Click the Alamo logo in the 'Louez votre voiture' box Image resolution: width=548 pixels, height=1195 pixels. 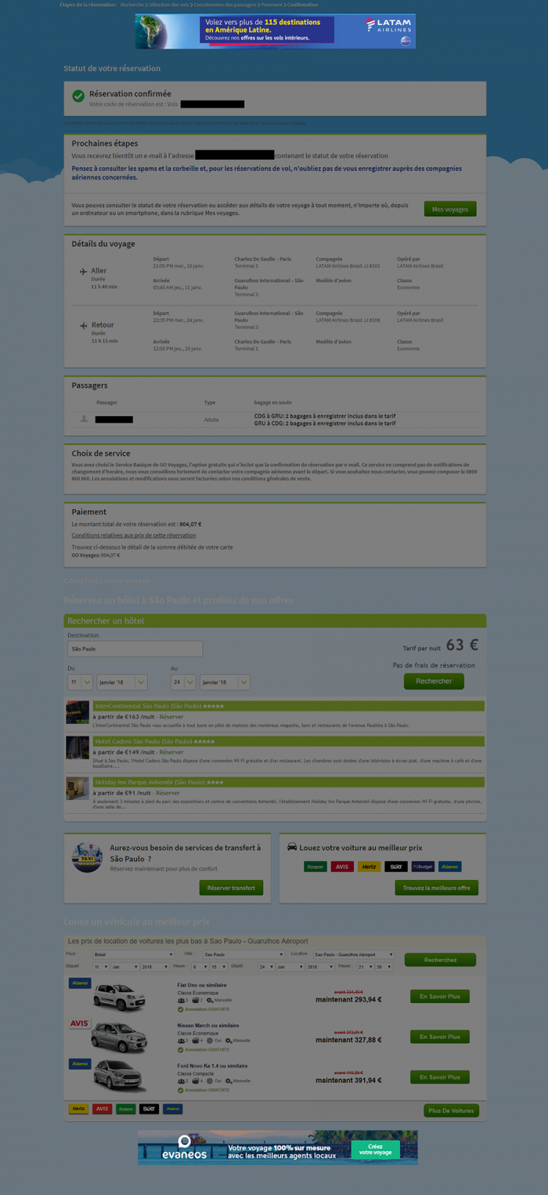pos(449,867)
